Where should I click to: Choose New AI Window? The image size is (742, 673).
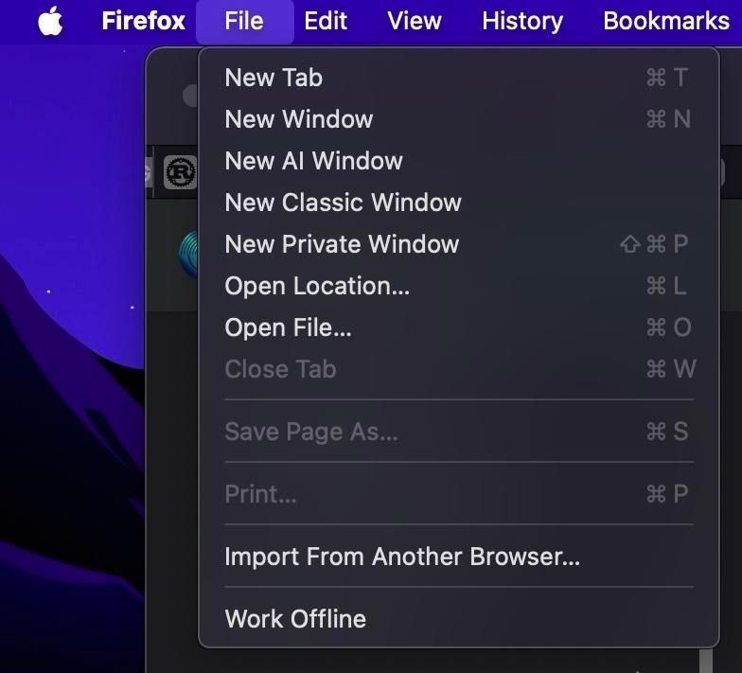pos(458,161)
